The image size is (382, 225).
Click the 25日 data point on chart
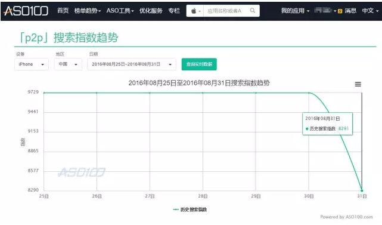[44, 93]
